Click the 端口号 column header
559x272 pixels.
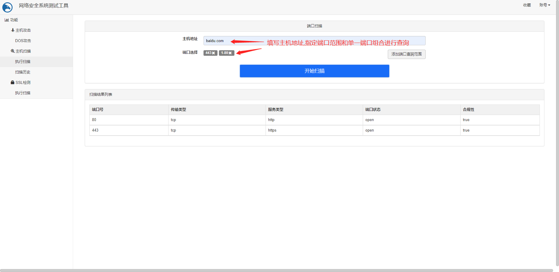98,110
